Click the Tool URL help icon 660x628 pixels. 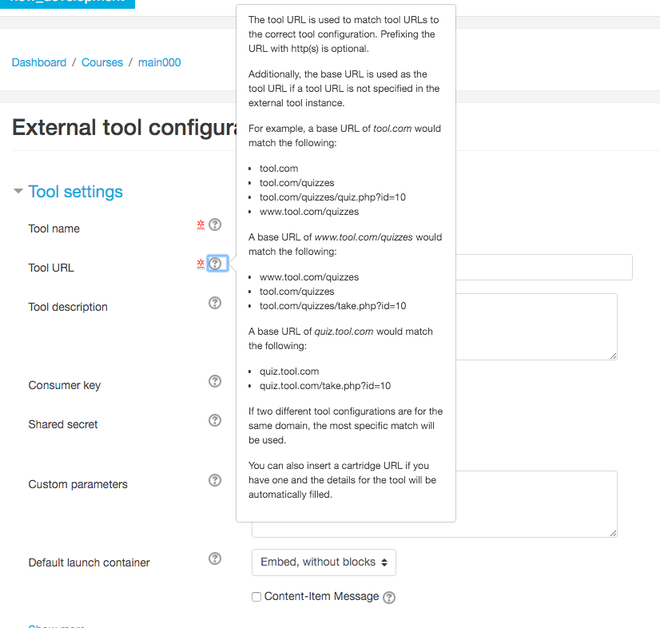[215, 264]
